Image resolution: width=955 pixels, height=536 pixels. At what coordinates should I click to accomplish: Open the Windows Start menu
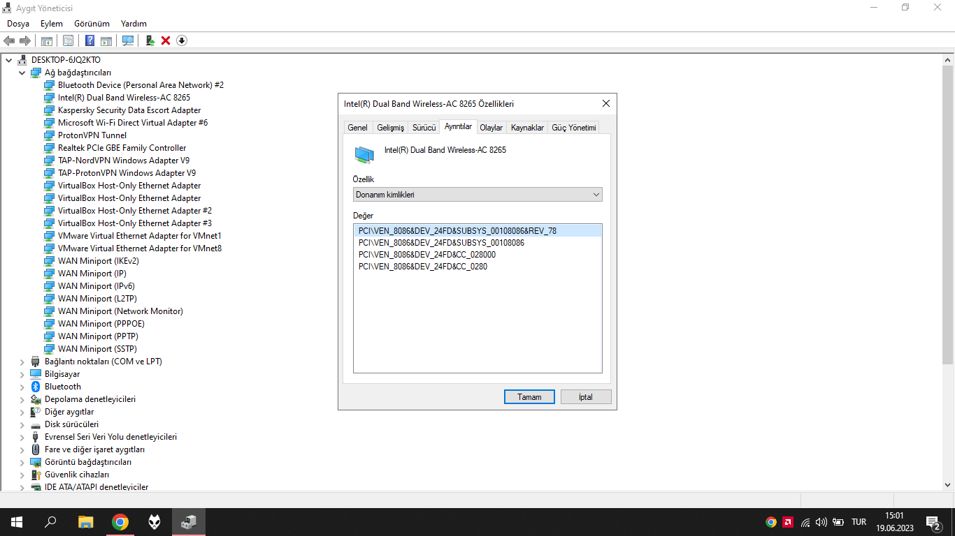tap(17, 522)
